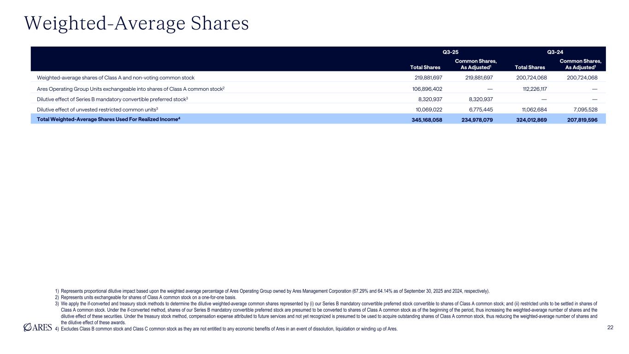Click the 345,168,058 total value

pyautogui.click(x=423, y=120)
